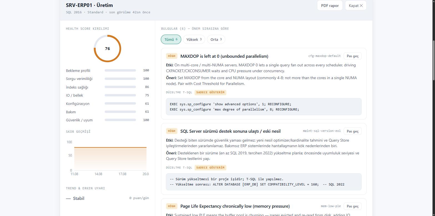Click the HIGH badge on the MAXDOP finding
The width and height of the screenshot is (435, 216).
click(x=171, y=56)
